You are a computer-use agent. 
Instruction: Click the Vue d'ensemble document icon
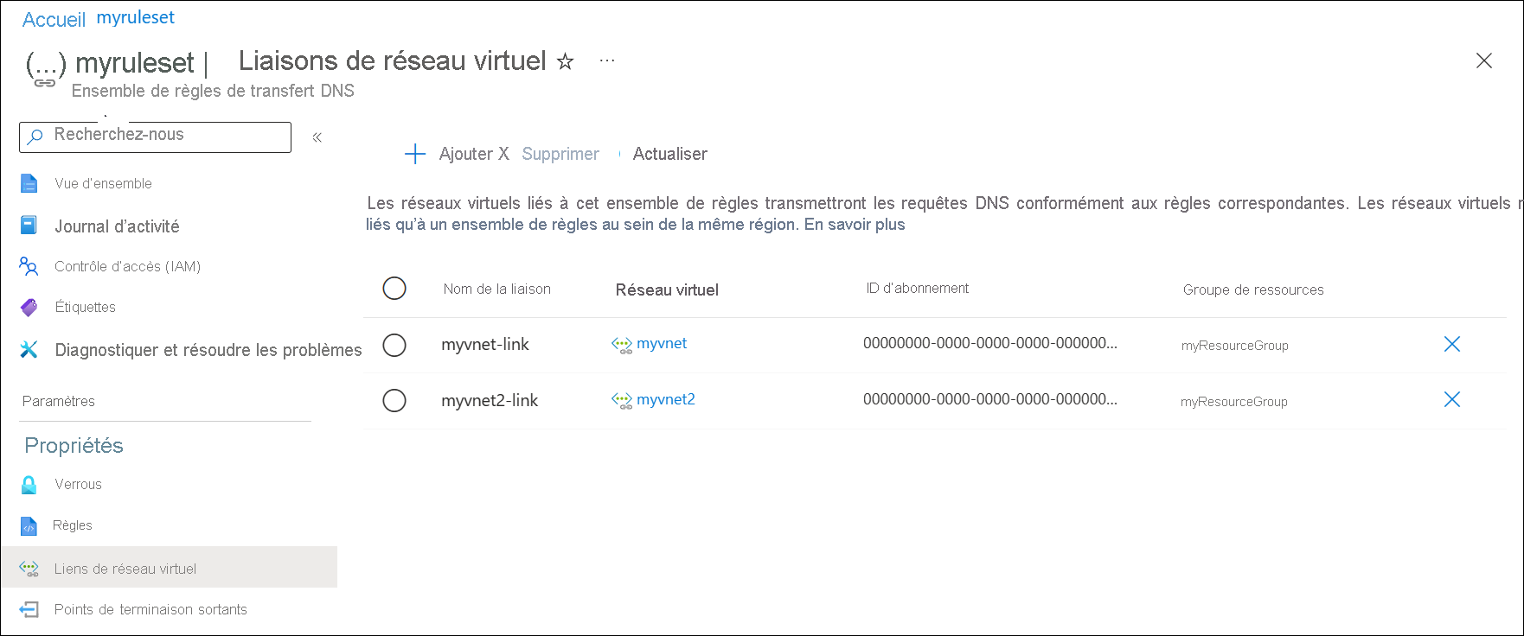29,183
